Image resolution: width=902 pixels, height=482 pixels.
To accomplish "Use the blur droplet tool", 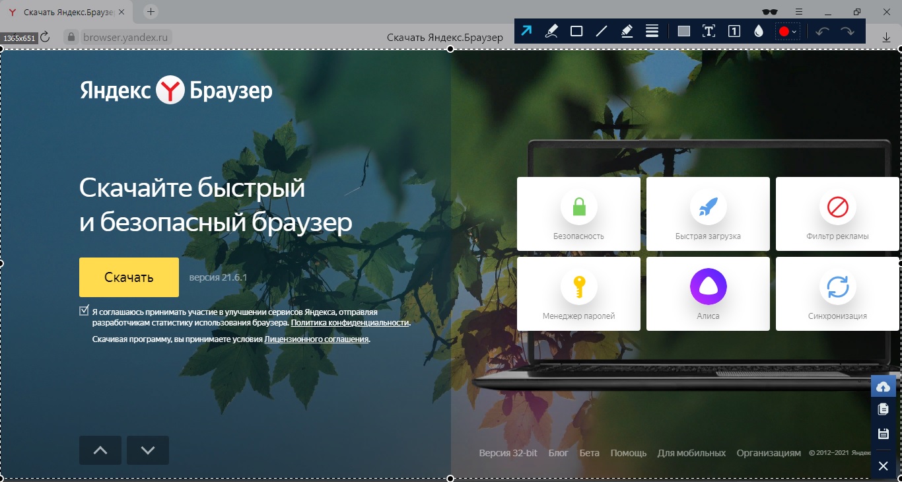I will 759,31.
